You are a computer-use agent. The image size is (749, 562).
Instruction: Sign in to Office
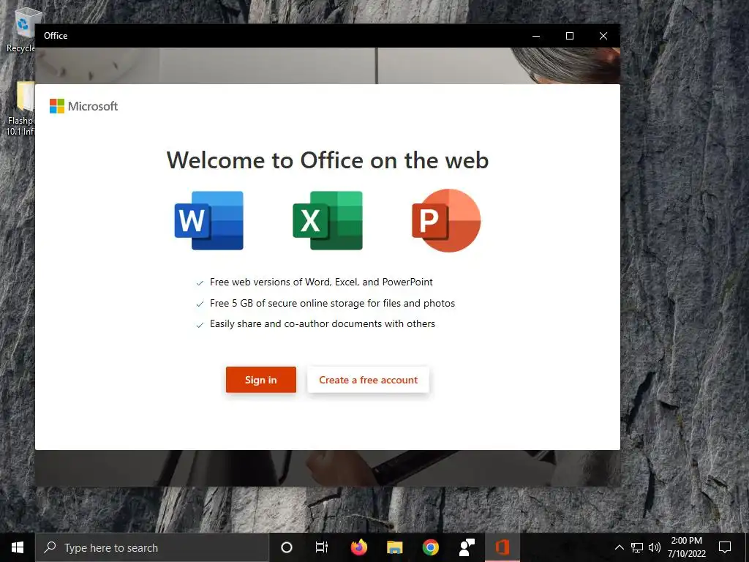(261, 380)
